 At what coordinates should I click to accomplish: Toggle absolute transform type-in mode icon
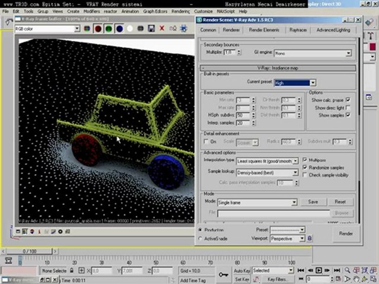click(81, 271)
